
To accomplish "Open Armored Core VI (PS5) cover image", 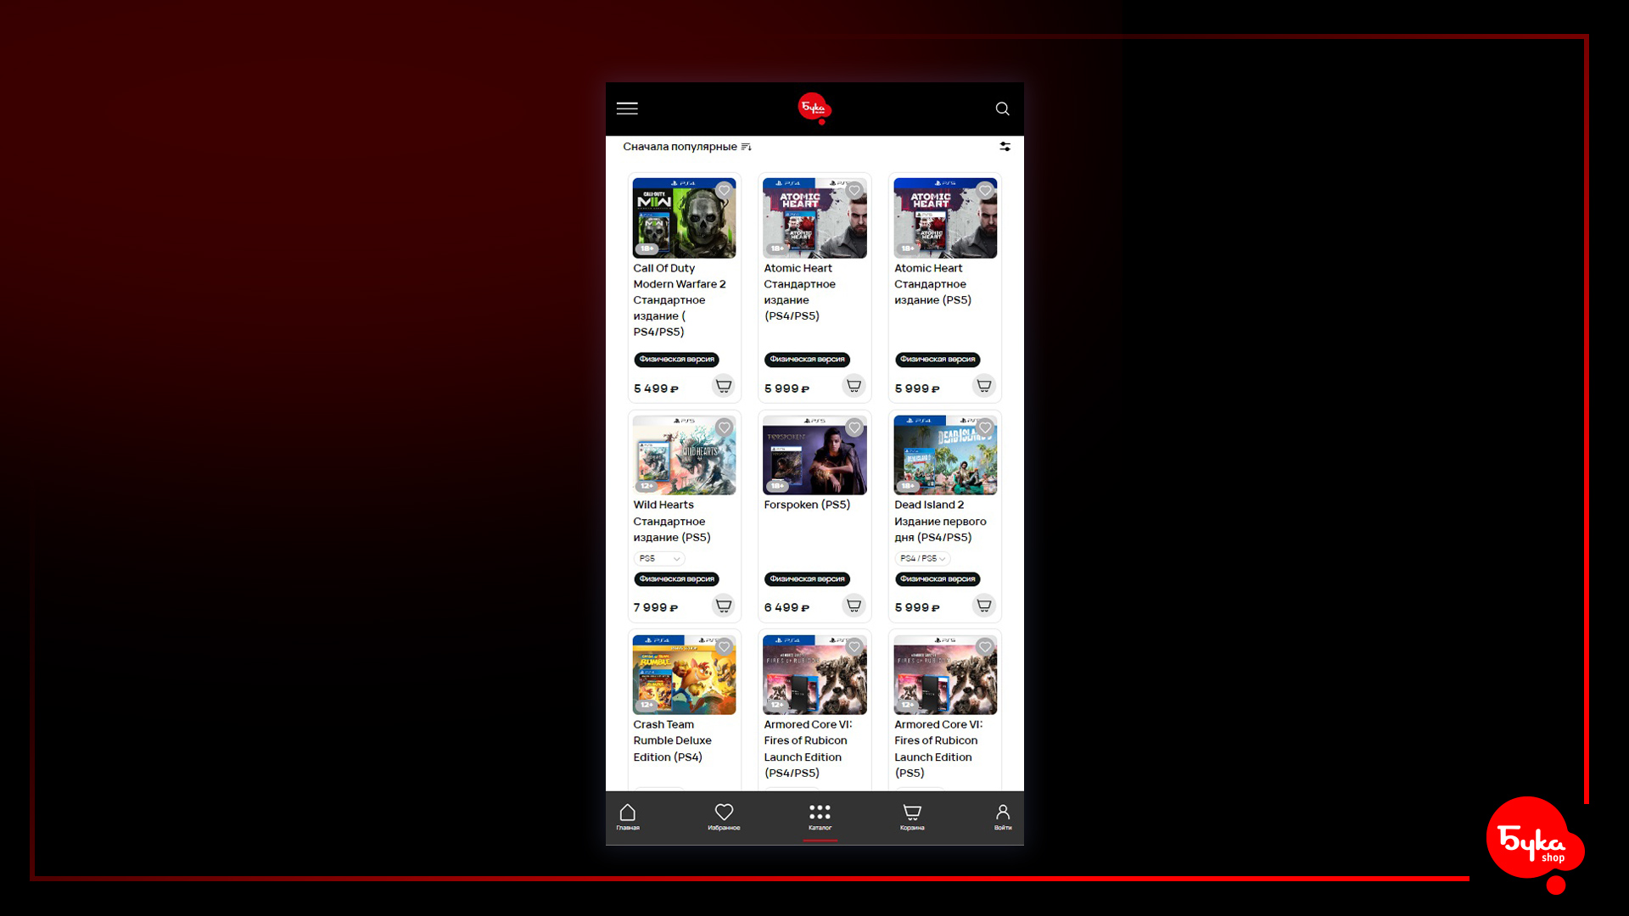I will [945, 674].
